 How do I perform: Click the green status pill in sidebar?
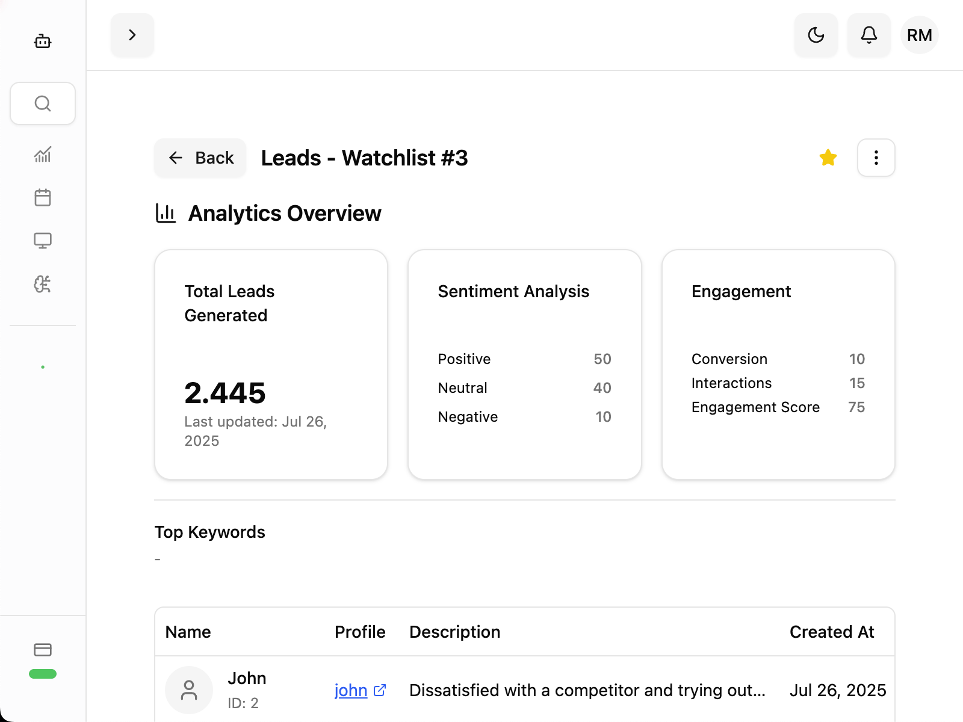pyautogui.click(x=43, y=674)
